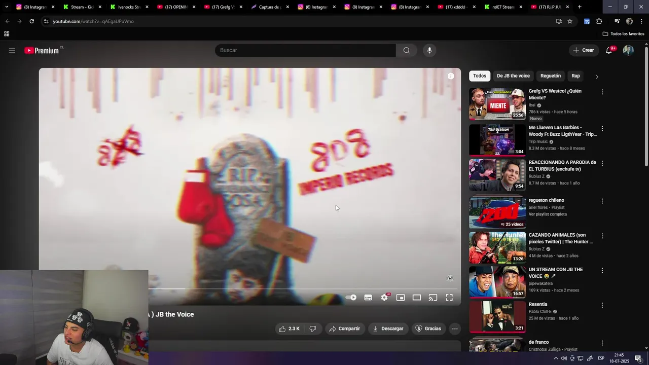This screenshot has width=649, height=365.
Task: Open the YouTube hamburger guide menu
Action: pyautogui.click(x=12, y=50)
